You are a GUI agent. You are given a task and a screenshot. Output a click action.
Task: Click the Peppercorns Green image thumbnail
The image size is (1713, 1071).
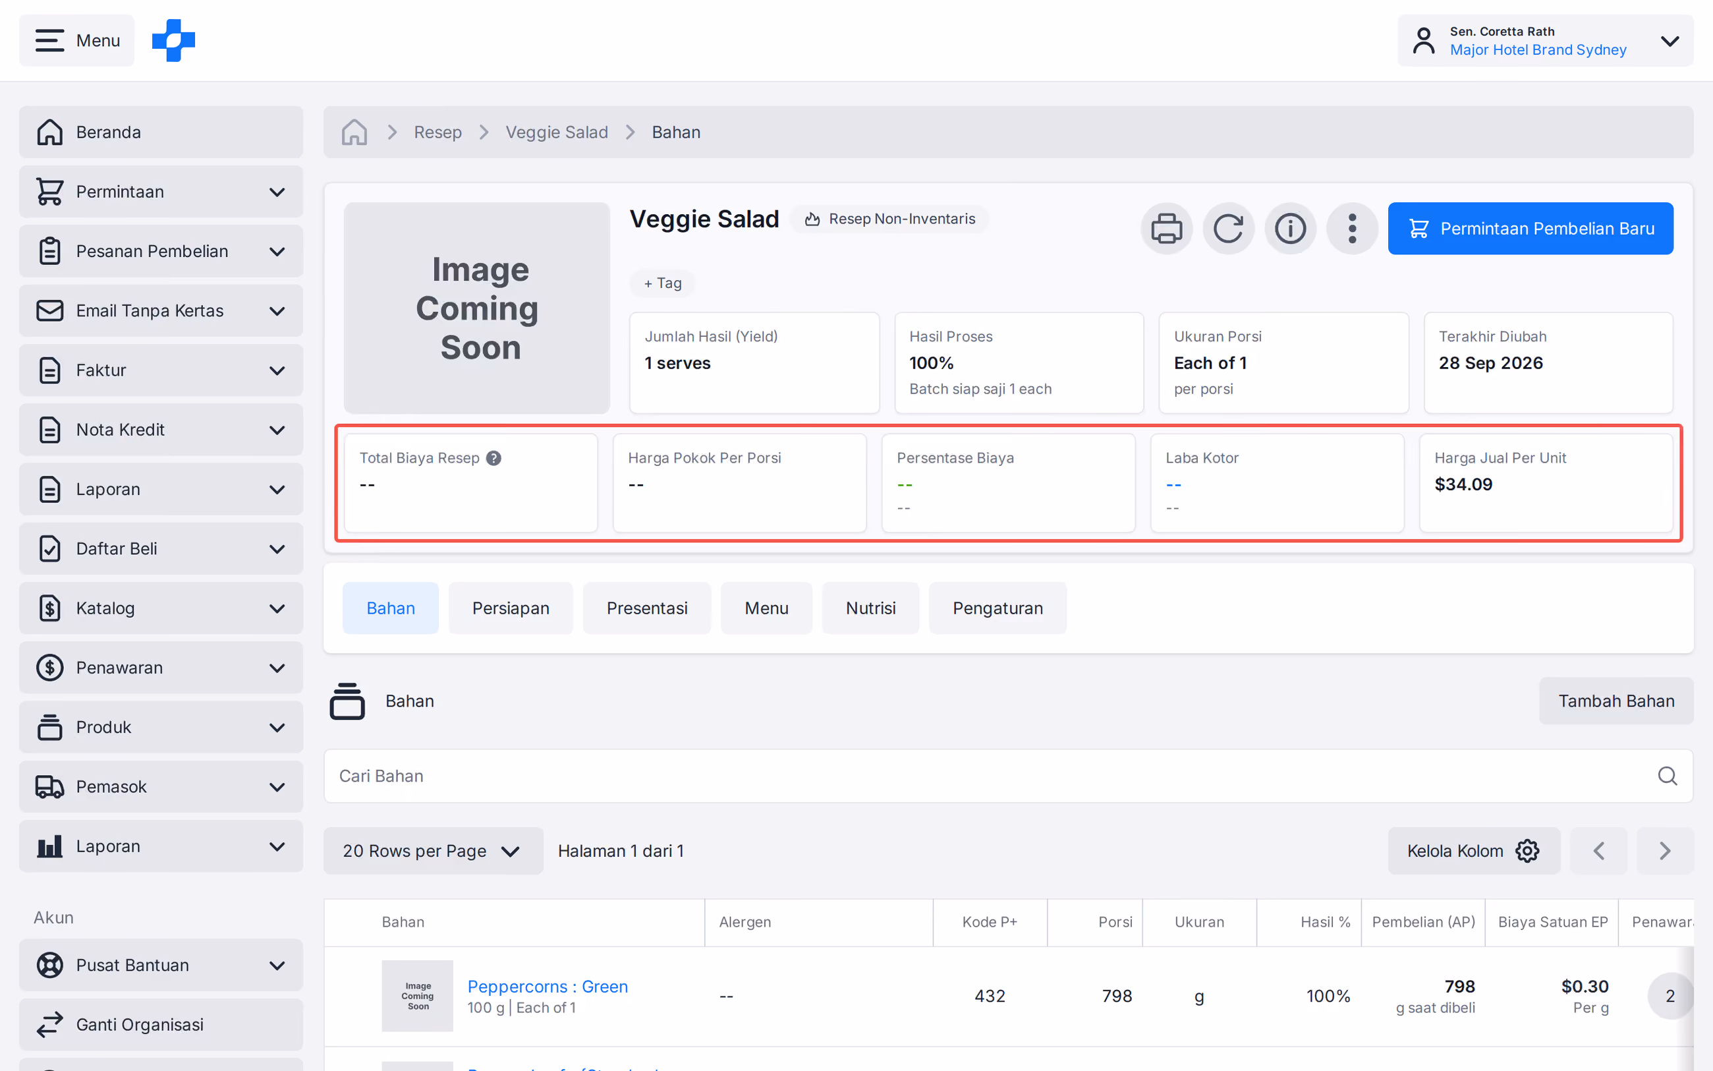point(417,996)
